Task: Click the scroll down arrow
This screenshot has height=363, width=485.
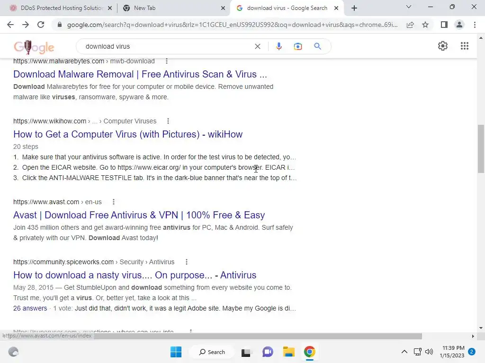Action: pos(481,328)
